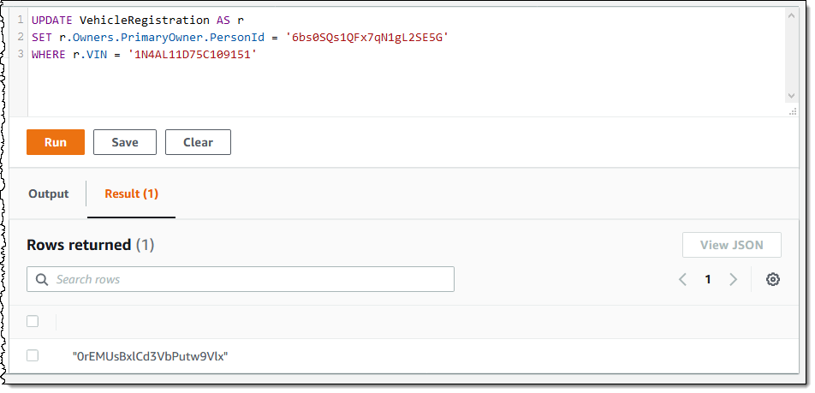Check the 0rEMUsBxlCd3VbPutw9Vlx row checkbox

pos(33,355)
